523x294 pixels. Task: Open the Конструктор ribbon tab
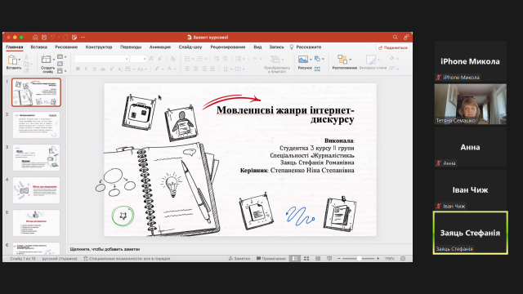click(99, 47)
